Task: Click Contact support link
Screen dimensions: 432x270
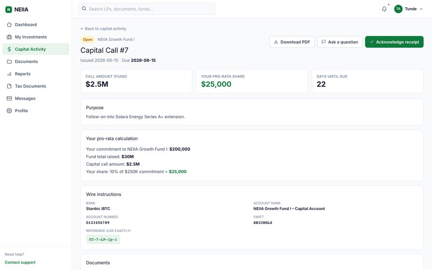Action: click(x=20, y=262)
